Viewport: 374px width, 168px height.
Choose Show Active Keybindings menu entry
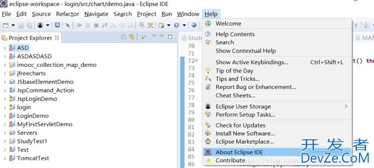pyautogui.click(x=277, y=62)
